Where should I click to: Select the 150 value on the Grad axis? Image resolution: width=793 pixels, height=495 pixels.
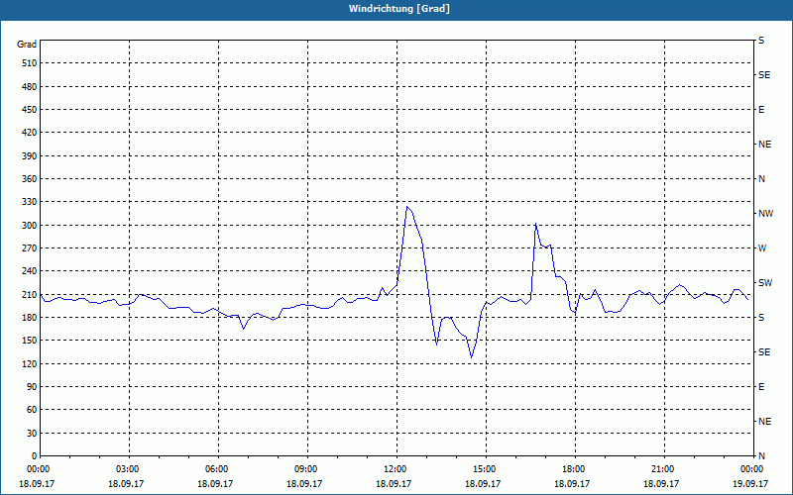point(30,341)
